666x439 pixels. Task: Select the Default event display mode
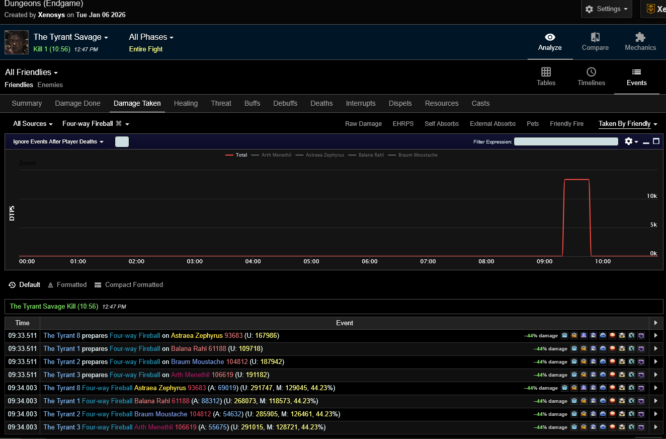(x=25, y=284)
